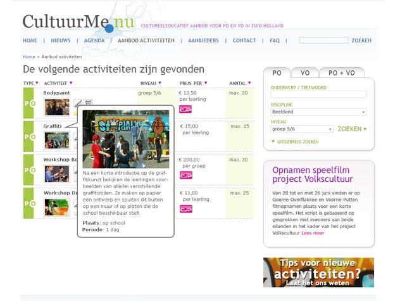Click the PO badge beside Workshop De row
The image size is (400, 301).
click(x=28, y=203)
